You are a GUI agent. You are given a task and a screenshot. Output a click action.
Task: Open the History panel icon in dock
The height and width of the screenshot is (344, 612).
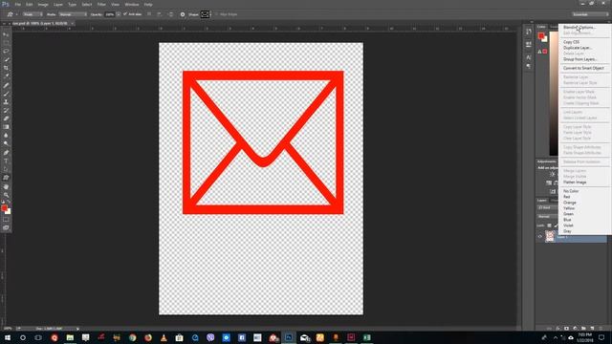pyautogui.click(x=529, y=32)
